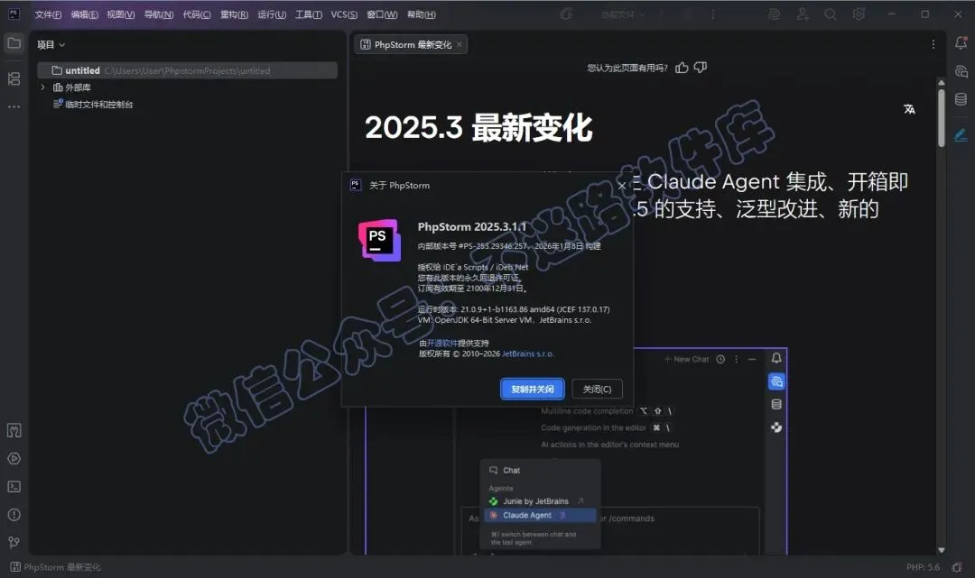Open the Problems tool window icon
The height and width of the screenshot is (578, 975).
click(x=14, y=515)
